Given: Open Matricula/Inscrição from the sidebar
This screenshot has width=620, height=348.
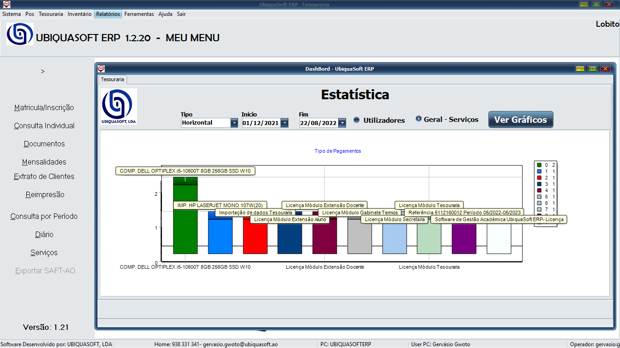Looking at the screenshot, I should pos(44,108).
